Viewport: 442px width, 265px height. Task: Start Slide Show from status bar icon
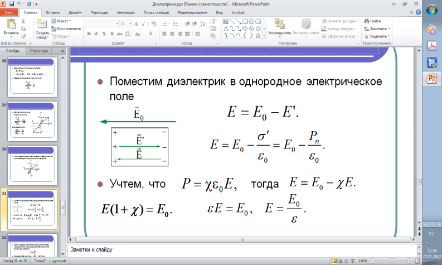tap(352, 261)
